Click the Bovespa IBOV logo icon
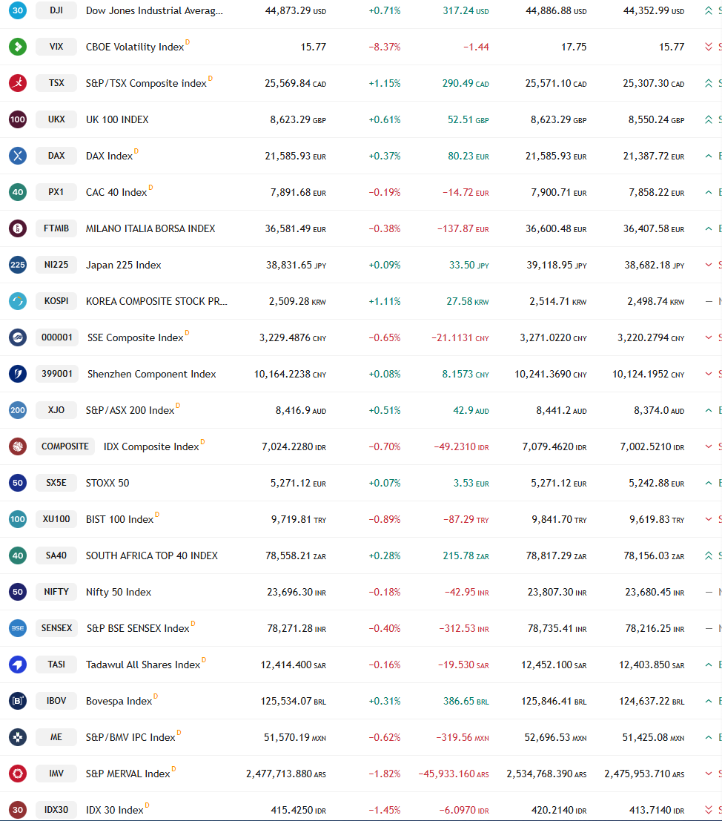Viewport: 722px width, 821px height. point(18,701)
